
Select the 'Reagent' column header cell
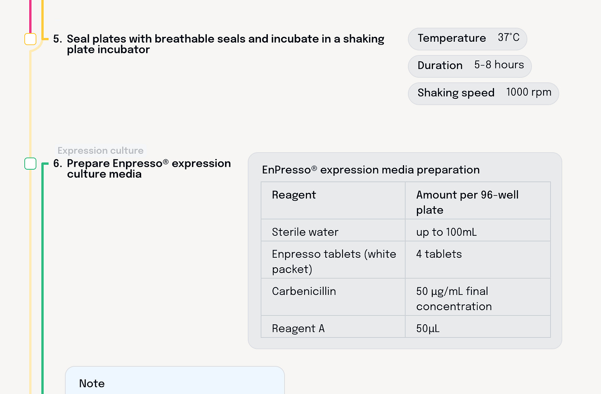tap(333, 201)
